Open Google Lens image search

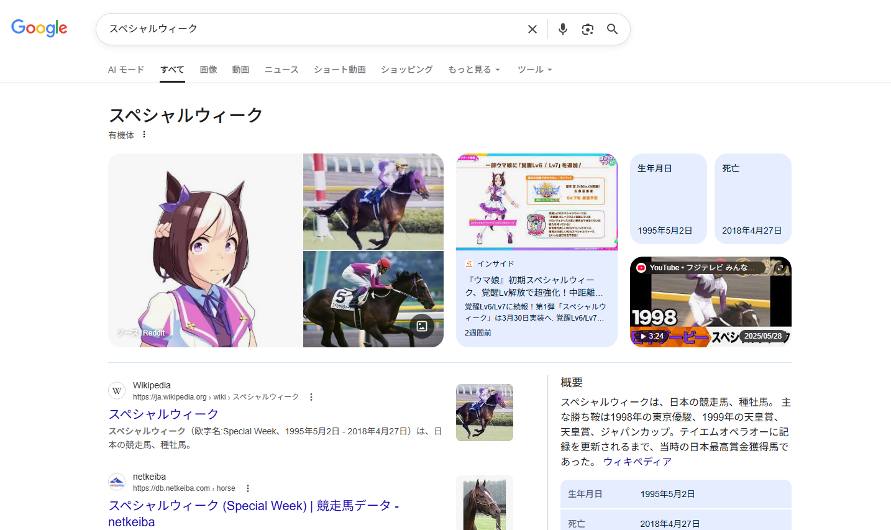pyautogui.click(x=587, y=29)
